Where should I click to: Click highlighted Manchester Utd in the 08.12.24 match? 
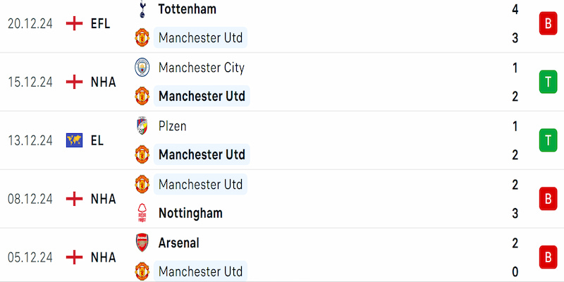pyautogui.click(x=201, y=184)
